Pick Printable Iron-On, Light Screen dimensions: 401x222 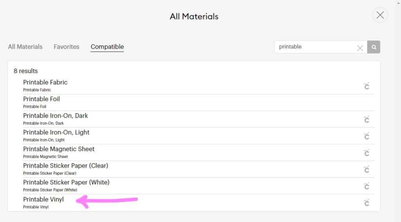[194, 136]
